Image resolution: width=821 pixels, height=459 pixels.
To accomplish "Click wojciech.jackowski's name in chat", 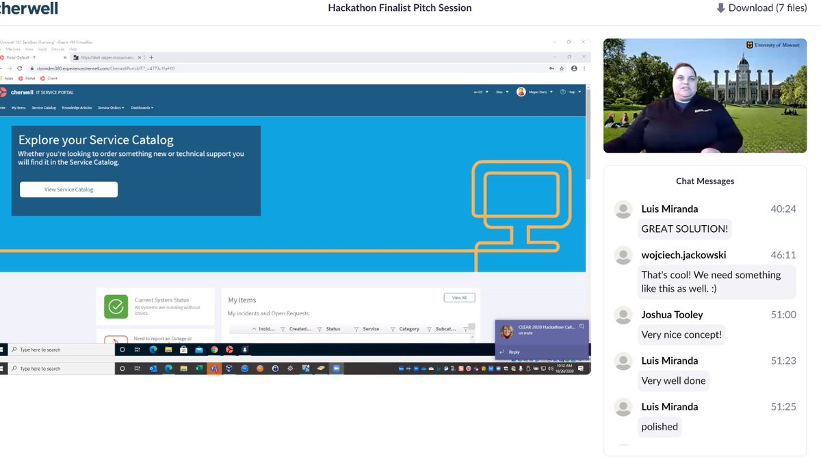I will pyautogui.click(x=683, y=254).
